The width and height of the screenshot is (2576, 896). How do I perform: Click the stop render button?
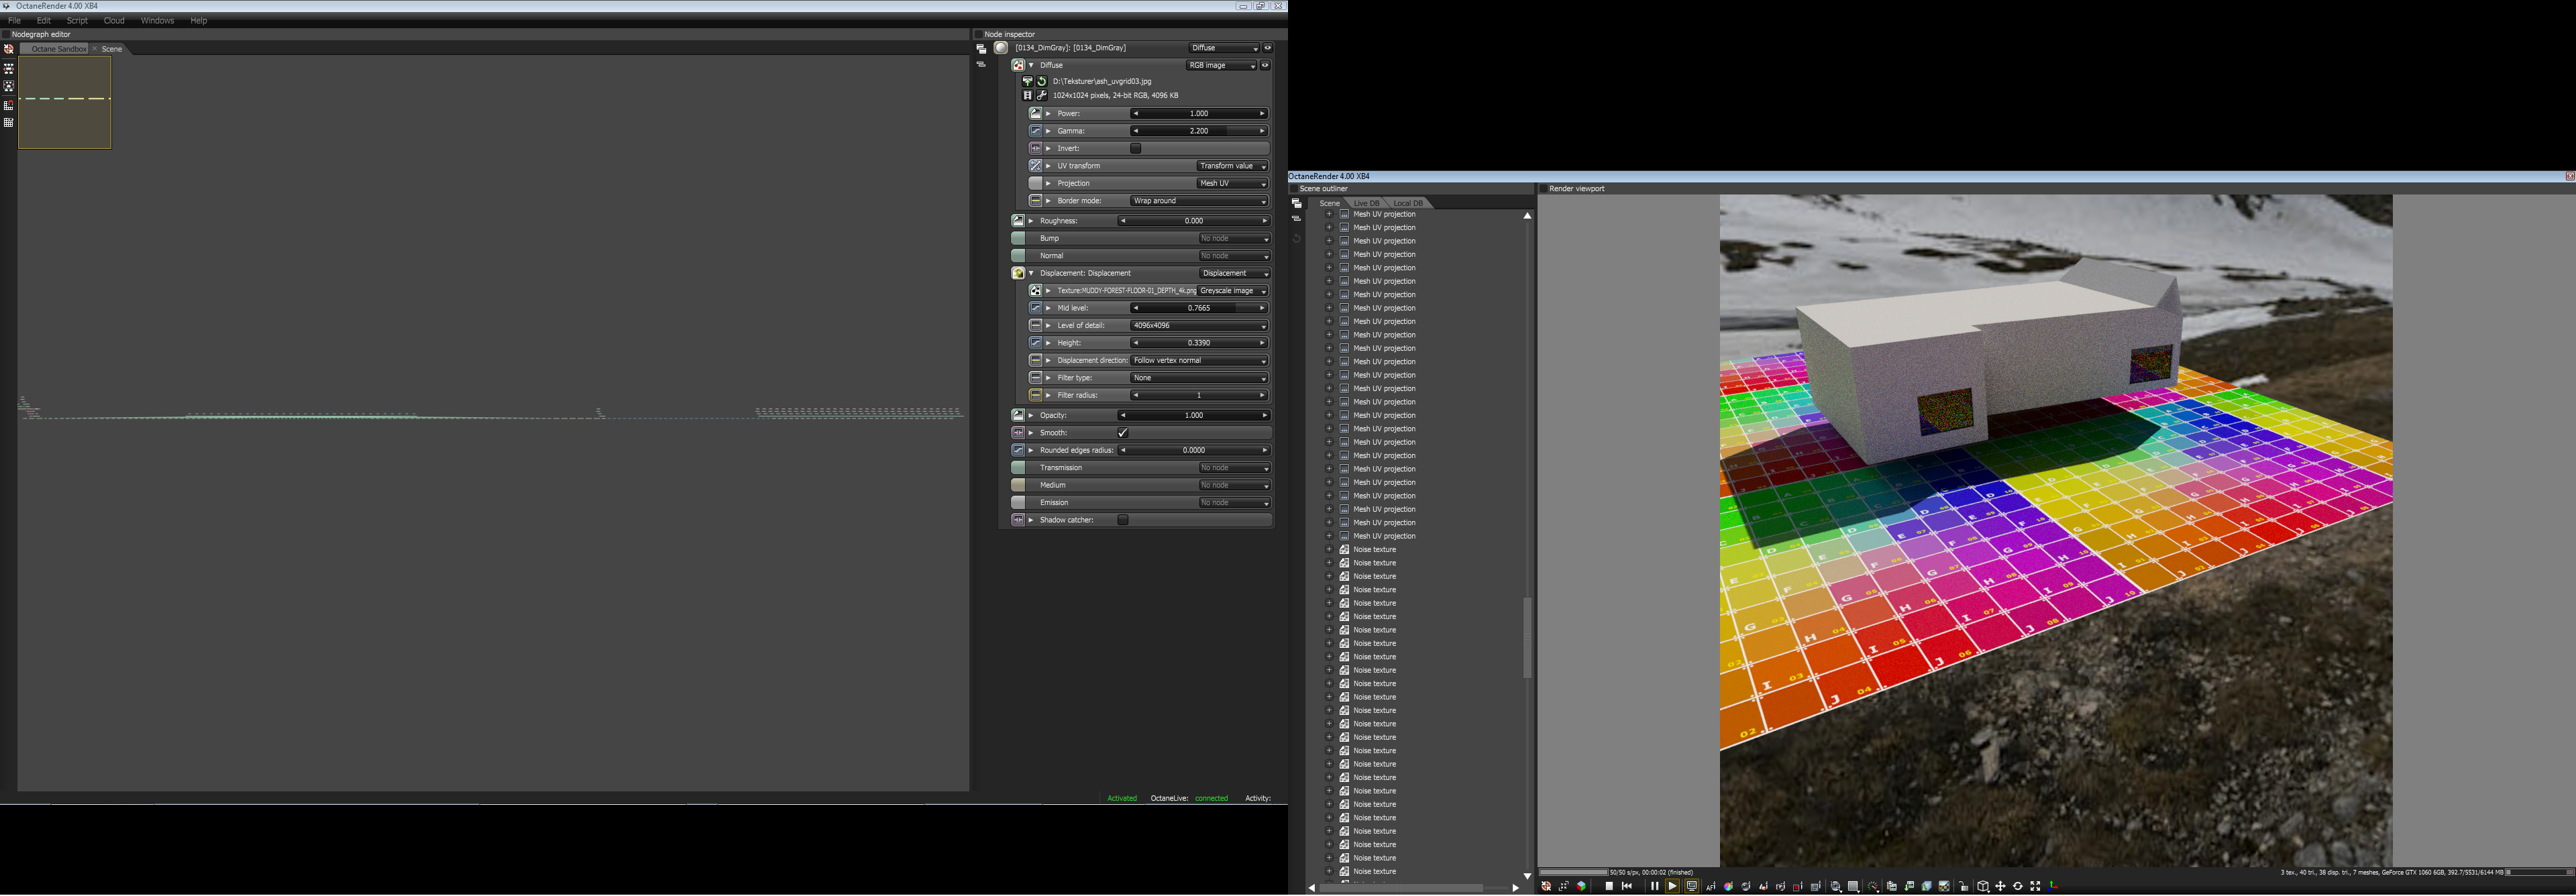[1610, 886]
